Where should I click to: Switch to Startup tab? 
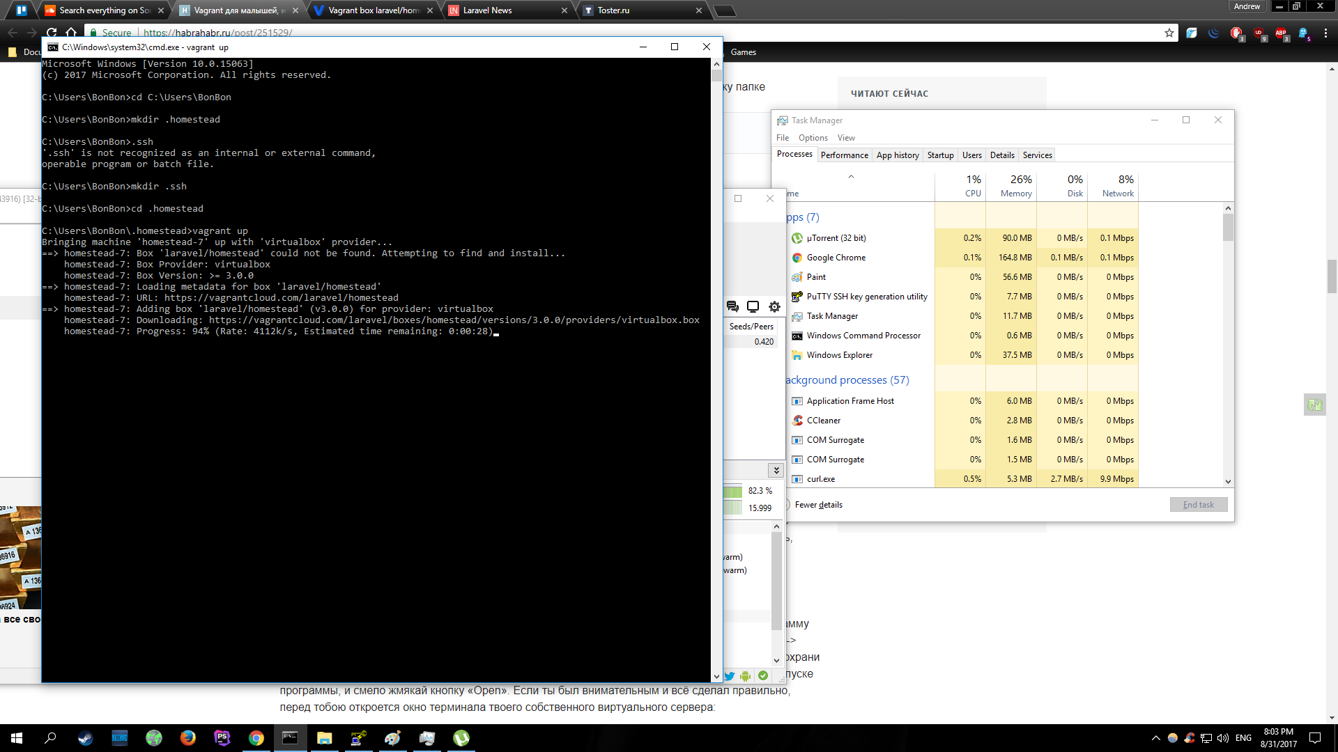pos(940,155)
